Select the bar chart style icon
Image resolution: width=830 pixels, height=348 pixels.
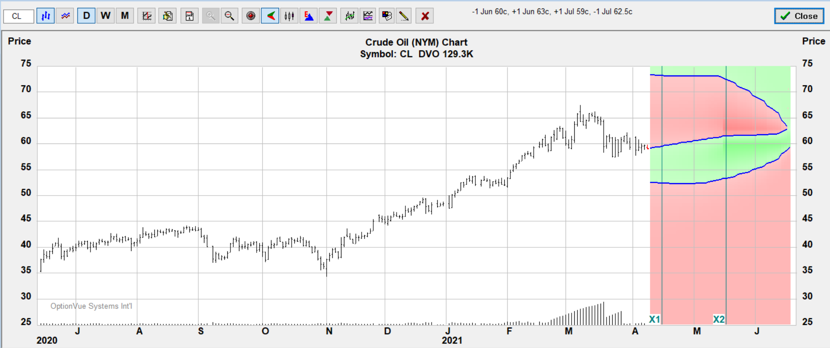(46, 16)
